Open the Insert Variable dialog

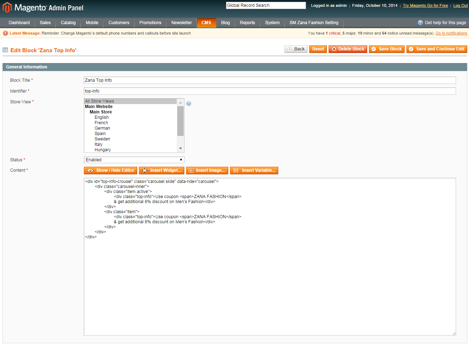pos(254,170)
